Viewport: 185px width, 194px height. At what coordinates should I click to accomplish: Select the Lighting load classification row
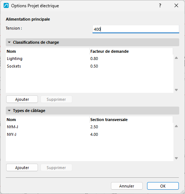[x=90, y=59]
